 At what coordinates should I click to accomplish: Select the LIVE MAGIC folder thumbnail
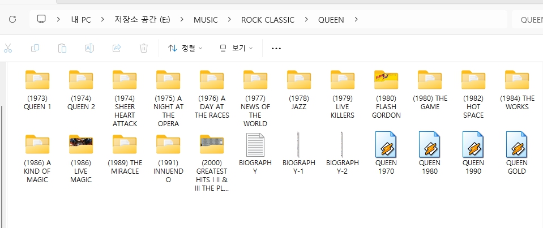point(81,144)
